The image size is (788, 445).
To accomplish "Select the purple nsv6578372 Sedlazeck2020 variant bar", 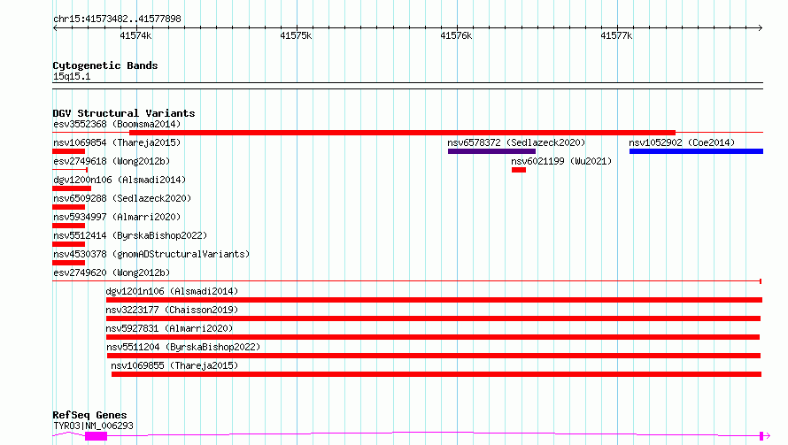I will (x=491, y=151).
